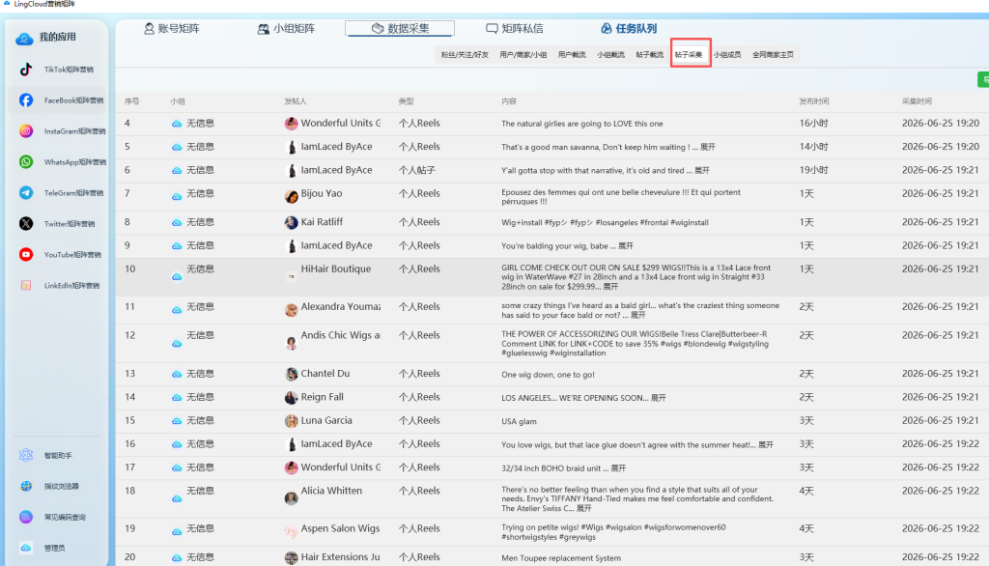Viewport: 989px width, 566px height.
Task: Open LinkedIn矩阵营销 icon
Action: coord(26,285)
